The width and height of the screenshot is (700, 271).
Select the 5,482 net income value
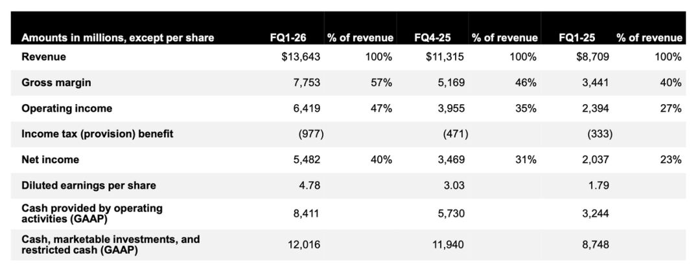[x=307, y=160]
